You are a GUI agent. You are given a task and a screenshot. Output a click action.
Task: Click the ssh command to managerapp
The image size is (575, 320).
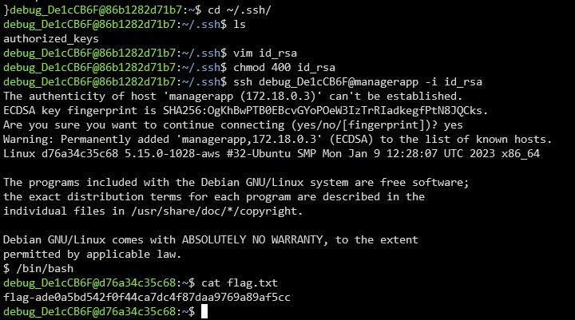(x=358, y=81)
